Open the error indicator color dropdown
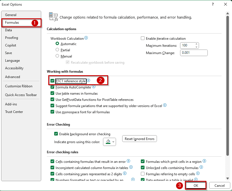 pos(110,142)
